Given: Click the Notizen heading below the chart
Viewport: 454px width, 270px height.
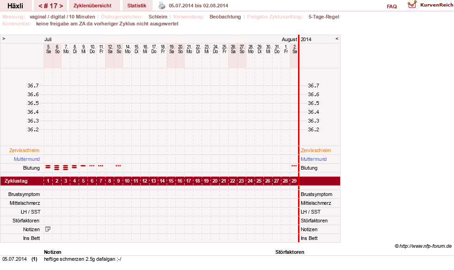Looking at the screenshot, I should click(x=52, y=252).
